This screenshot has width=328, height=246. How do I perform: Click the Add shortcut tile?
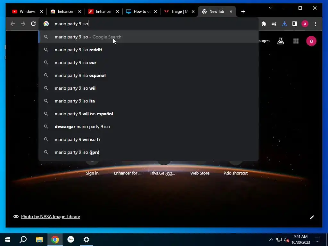[x=235, y=173]
